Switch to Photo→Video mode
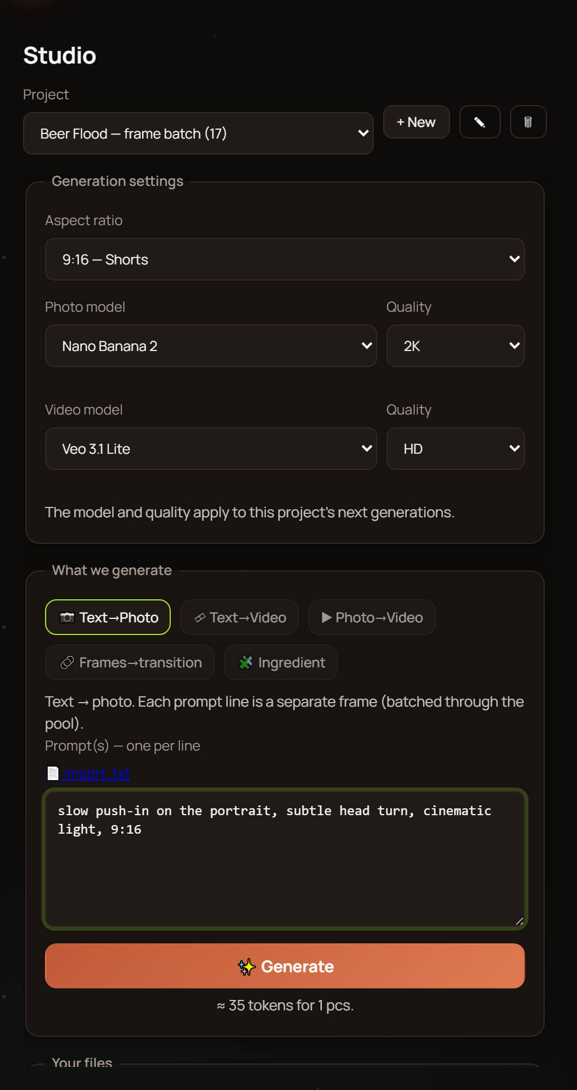 [x=372, y=617]
